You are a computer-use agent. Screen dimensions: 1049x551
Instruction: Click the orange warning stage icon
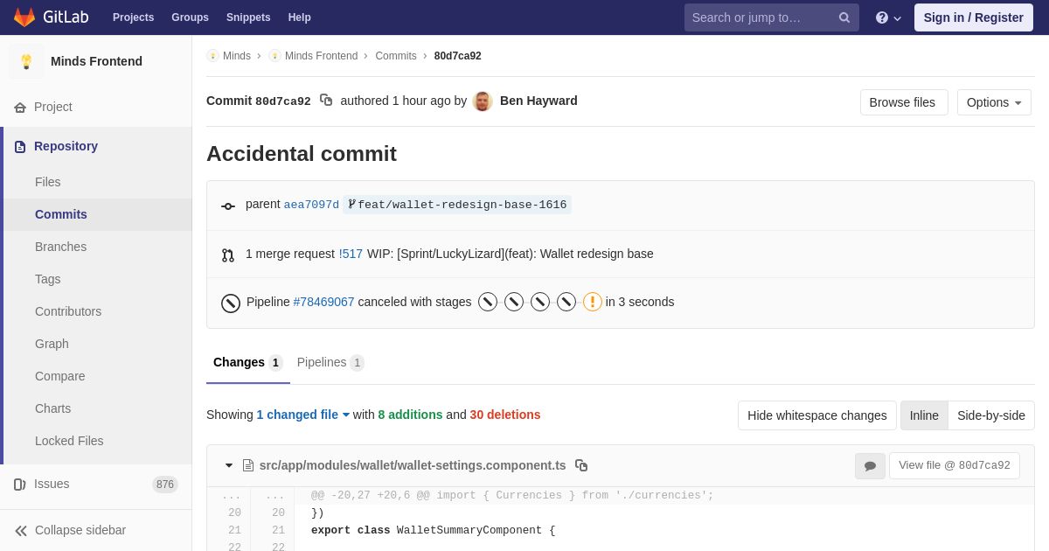click(x=593, y=302)
